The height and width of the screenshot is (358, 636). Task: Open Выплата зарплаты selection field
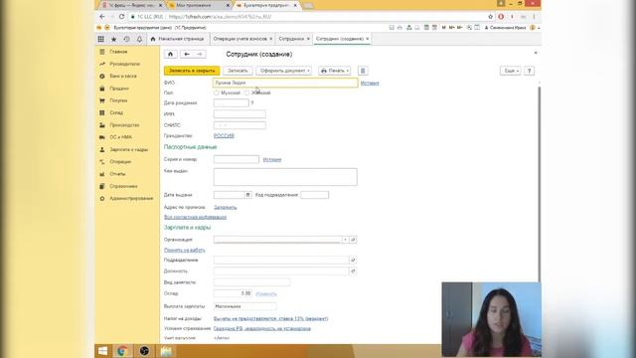click(x=245, y=306)
